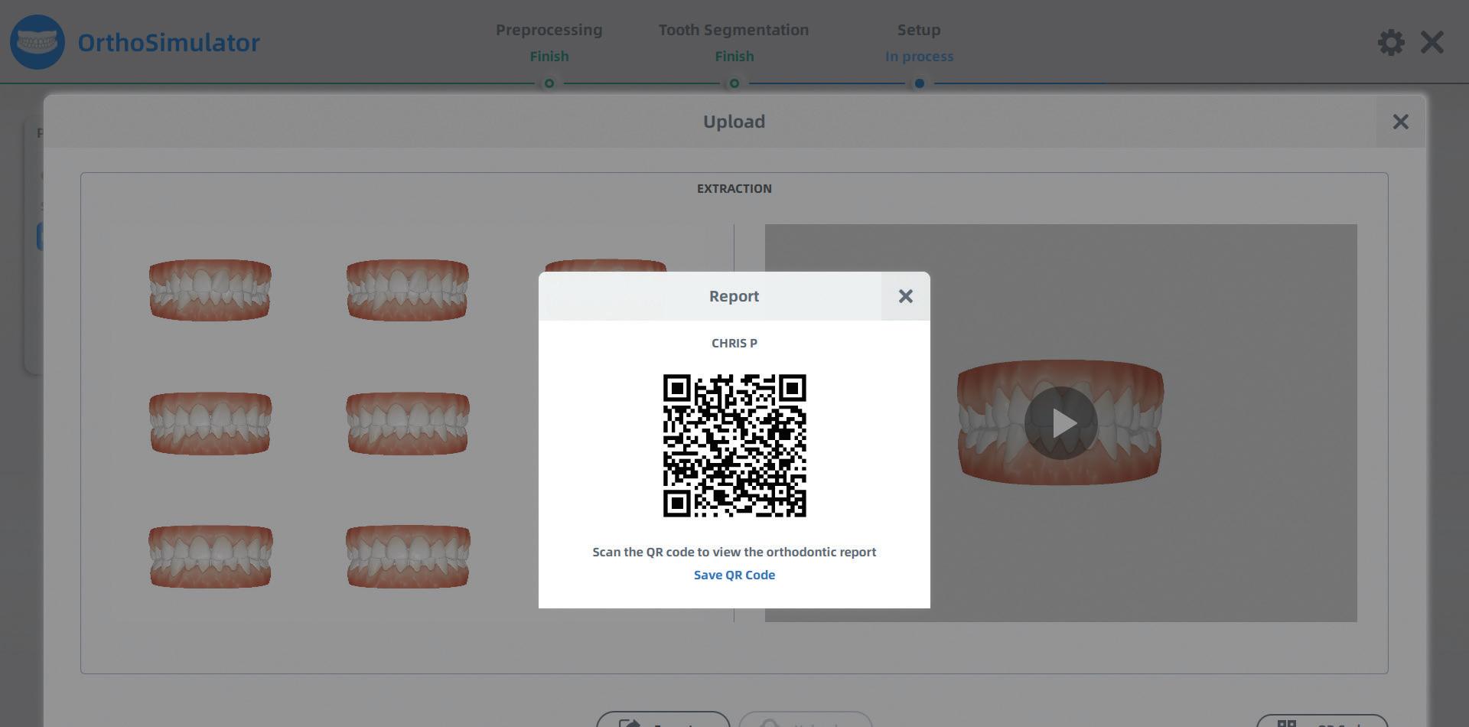Open settings with the gear icon
Screen dimensions: 1469x727
[1391, 42]
